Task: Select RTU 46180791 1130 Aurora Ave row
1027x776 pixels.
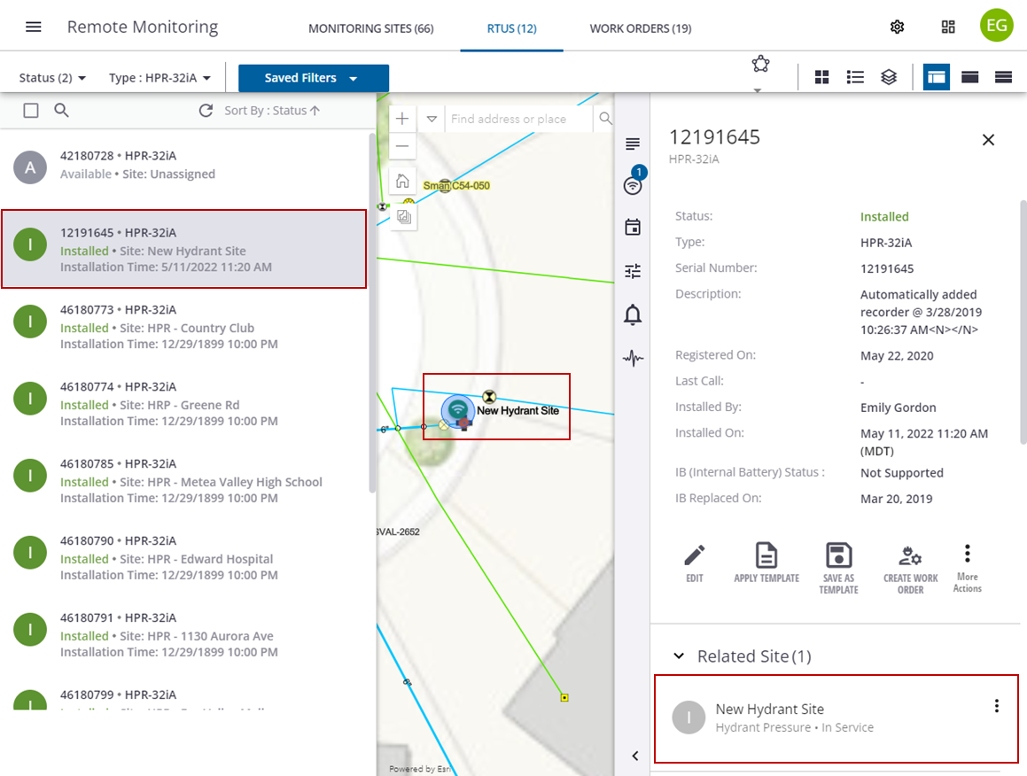Action: point(184,634)
